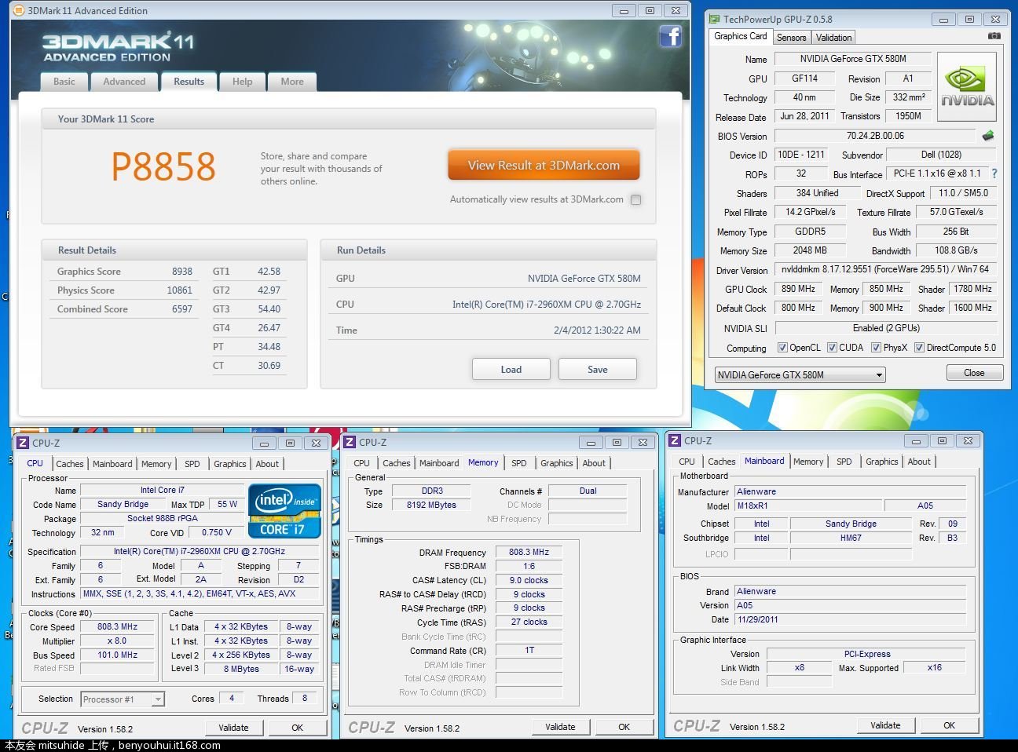Click the Save button in Run Details

598,370
